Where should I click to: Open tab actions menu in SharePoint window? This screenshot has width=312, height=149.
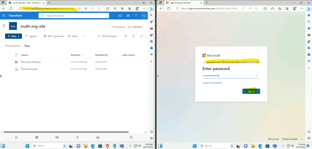pyautogui.click(x=3, y=3)
